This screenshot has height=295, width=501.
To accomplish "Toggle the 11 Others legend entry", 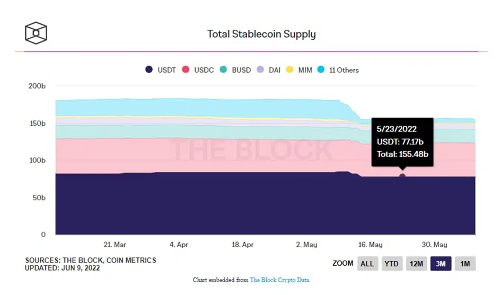I will [x=321, y=70].
